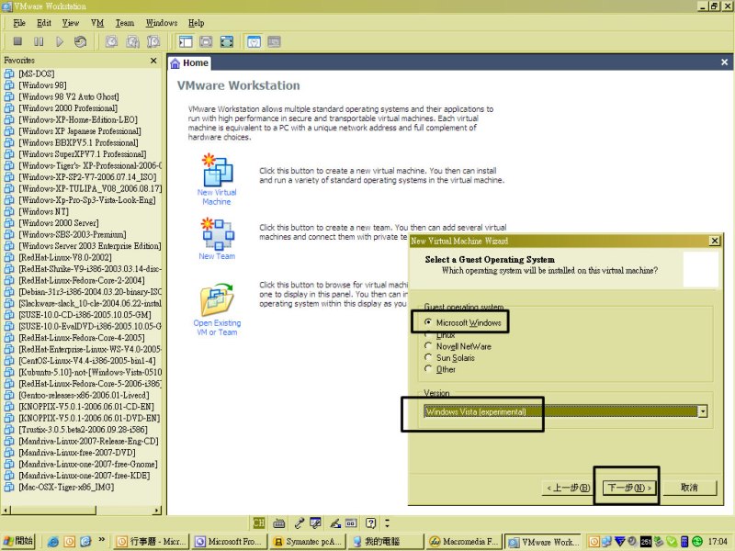Open the View menu
This screenshot has width=735, height=551.
point(71,23)
